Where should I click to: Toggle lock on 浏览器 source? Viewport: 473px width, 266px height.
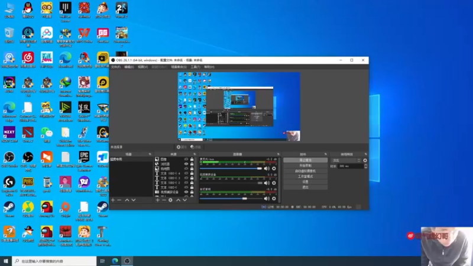point(192,164)
